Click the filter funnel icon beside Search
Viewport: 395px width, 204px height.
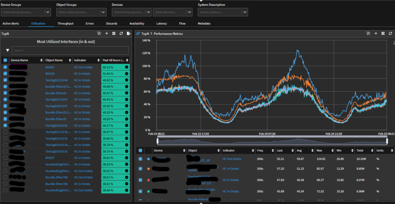point(7,50)
